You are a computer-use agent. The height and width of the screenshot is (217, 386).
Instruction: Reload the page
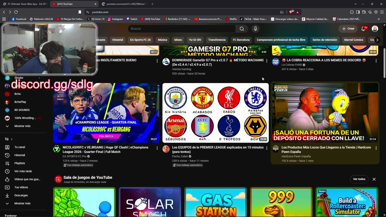(x=16, y=12)
